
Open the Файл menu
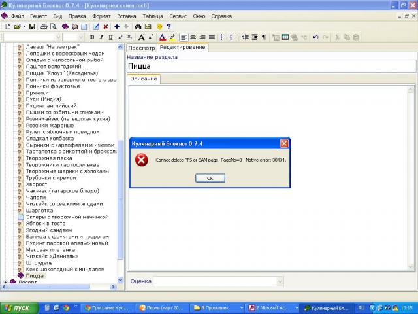coord(18,16)
